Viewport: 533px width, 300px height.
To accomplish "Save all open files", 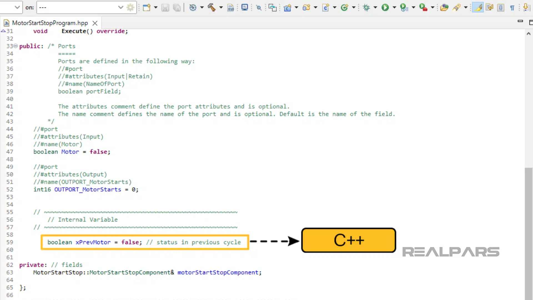I will pyautogui.click(x=177, y=7).
